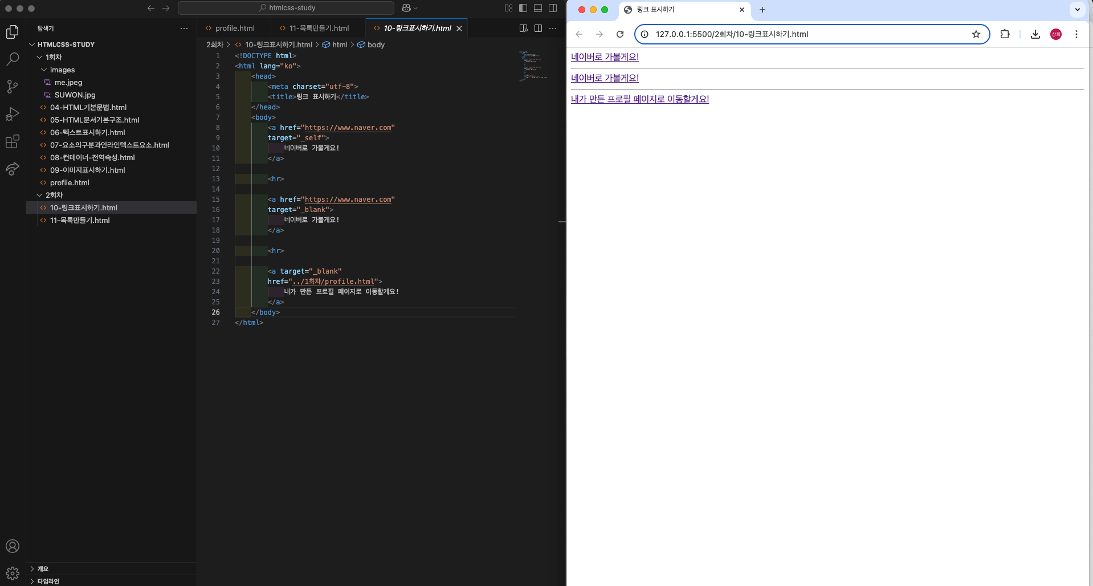Open the Manage gear icon

pos(13,573)
